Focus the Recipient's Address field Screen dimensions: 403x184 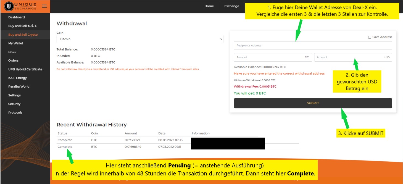[x=313, y=46]
